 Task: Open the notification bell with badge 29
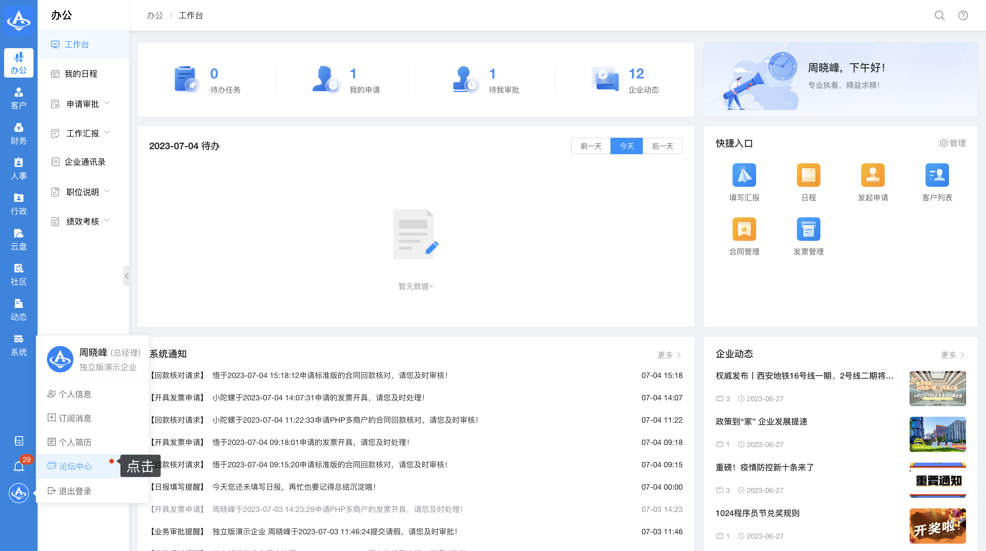click(19, 466)
